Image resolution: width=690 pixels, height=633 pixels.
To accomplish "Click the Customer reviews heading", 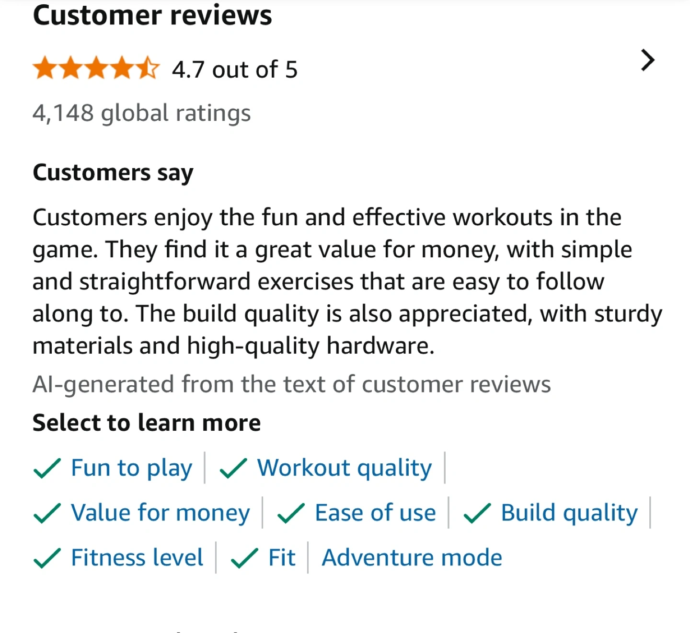I will pyautogui.click(x=152, y=15).
